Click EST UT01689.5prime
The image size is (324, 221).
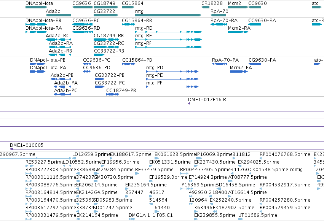click(241, 219)
